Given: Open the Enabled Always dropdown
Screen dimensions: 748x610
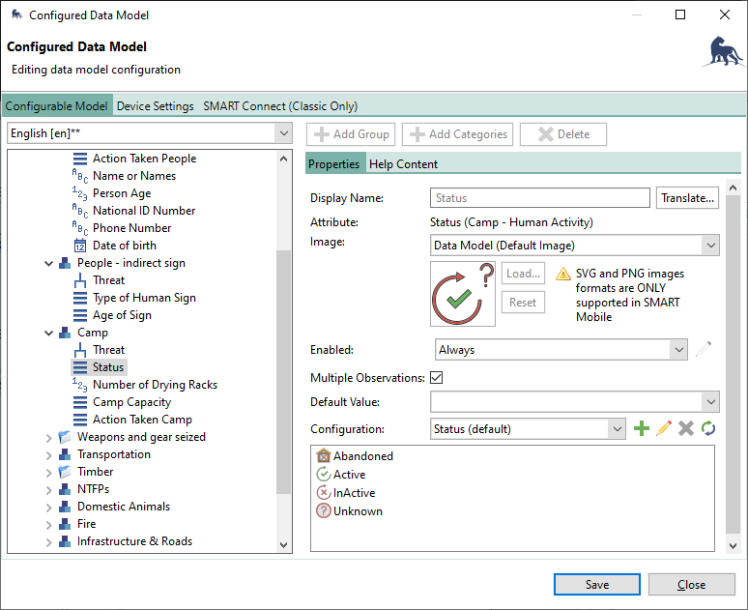Looking at the screenshot, I should tap(561, 350).
